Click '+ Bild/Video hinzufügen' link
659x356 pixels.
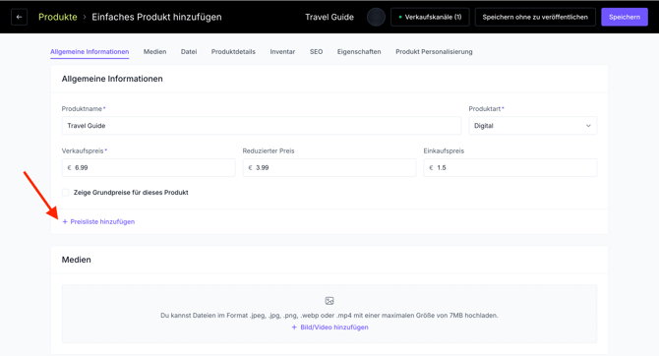[x=329, y=327]
